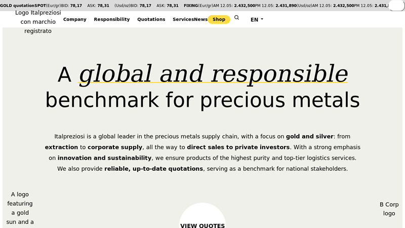Image resolution: width=405 pixels, height=228 pixels.
Task: Click the 'global and responsible' underlined heading
Action: (213, 74)
